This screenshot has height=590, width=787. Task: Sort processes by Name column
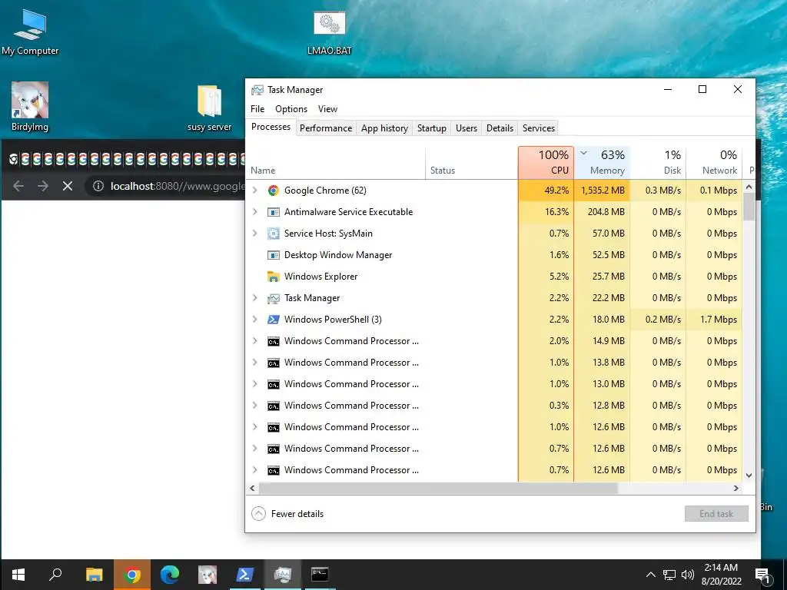(x=335, y=163)
